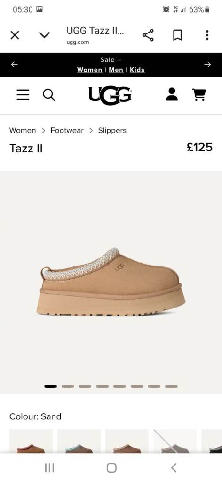
Task: Open the Kids sale link
Action: (137, 70)
